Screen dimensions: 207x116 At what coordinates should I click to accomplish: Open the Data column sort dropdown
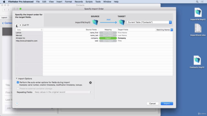pyautogui.click(x=29, y=30)
